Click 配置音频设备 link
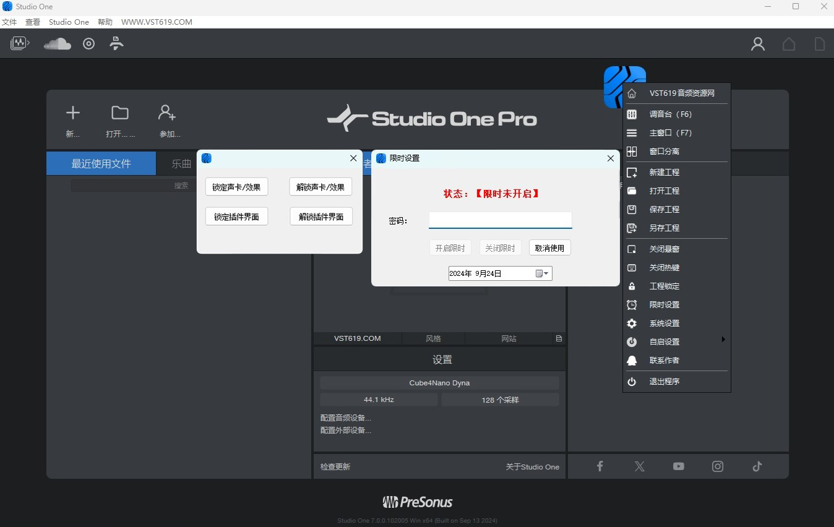This screenshot has width=834, height=527. (x=345, y=418)
